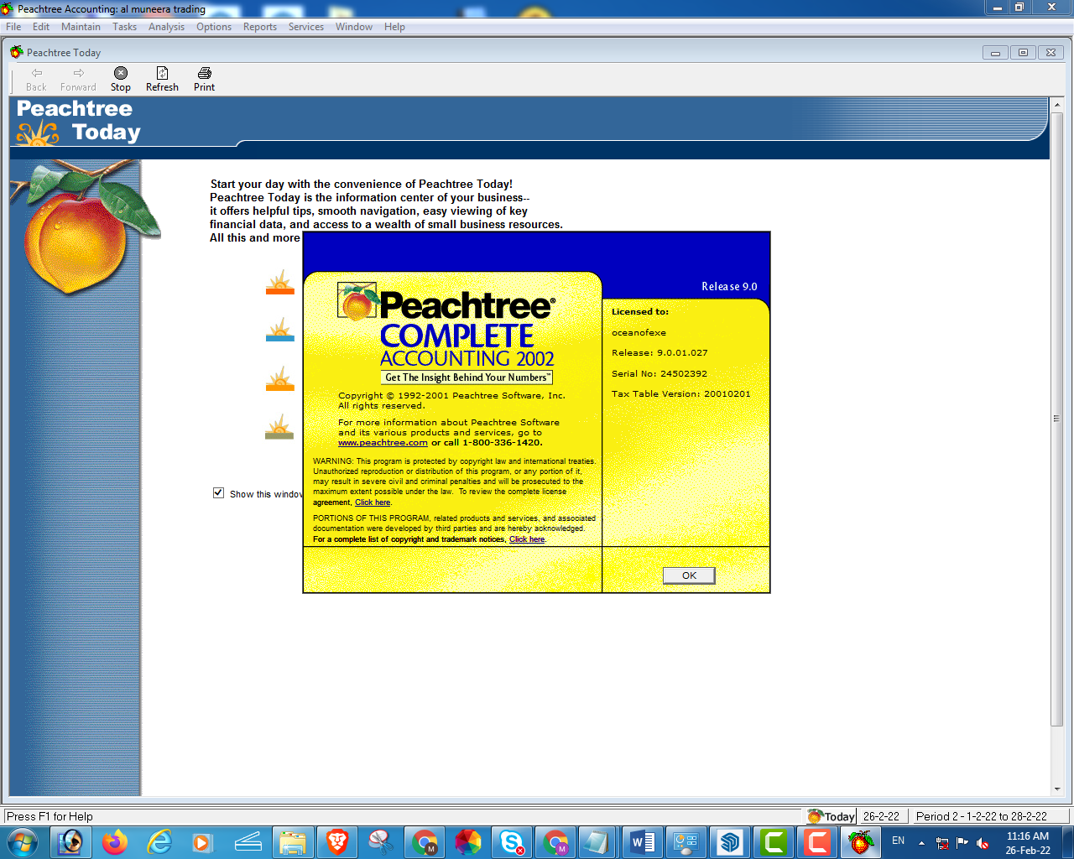Open Skype from the taskbar
Screen dimensions: 1074x859
click(x=512, y=842)
